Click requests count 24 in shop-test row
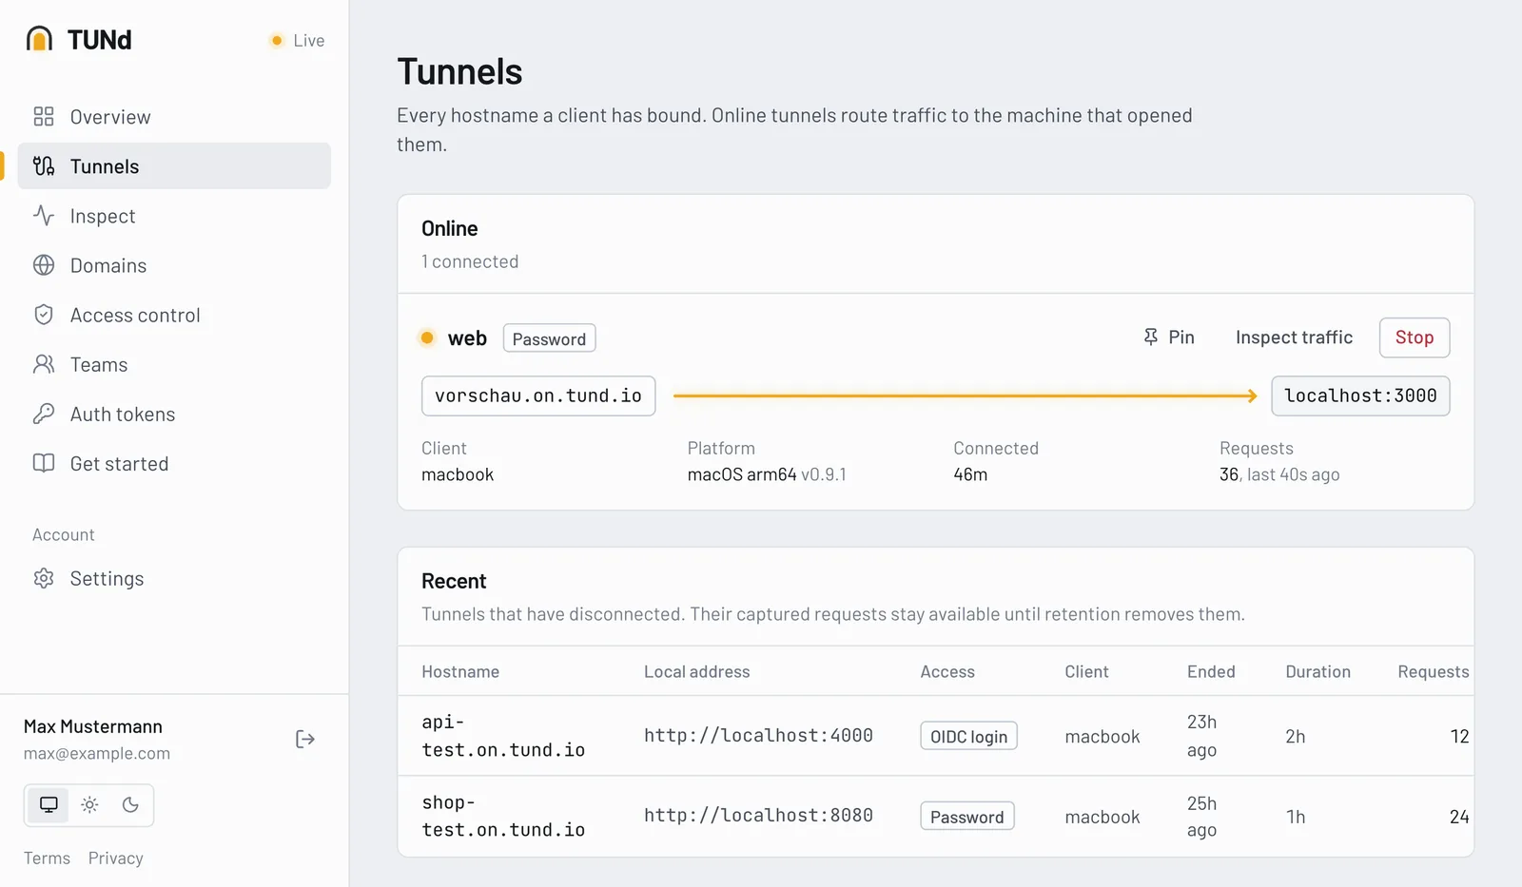The width and height of the screenshot is (1522, 887). (x=1459, y=817)
